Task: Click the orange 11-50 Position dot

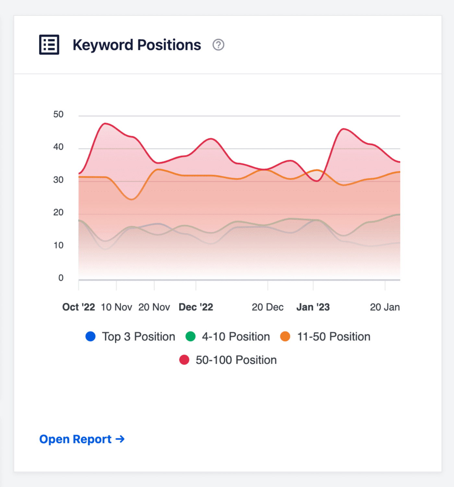Action: click(x=285, y=336)
